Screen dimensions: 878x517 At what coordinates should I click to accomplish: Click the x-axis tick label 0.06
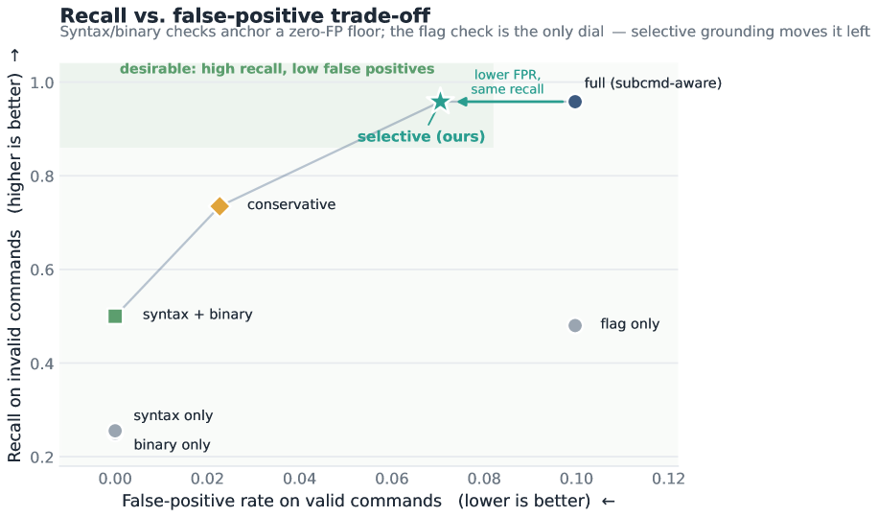pyautogui.click(x=391, y=479)
